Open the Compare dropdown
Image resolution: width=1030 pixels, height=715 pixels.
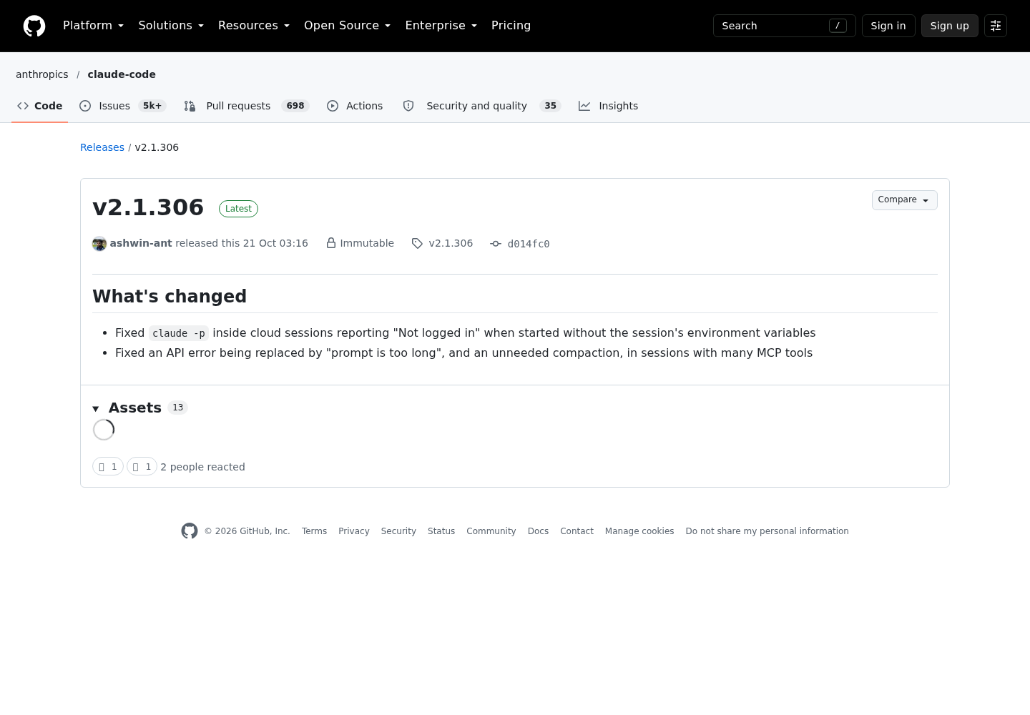[904, 200]
